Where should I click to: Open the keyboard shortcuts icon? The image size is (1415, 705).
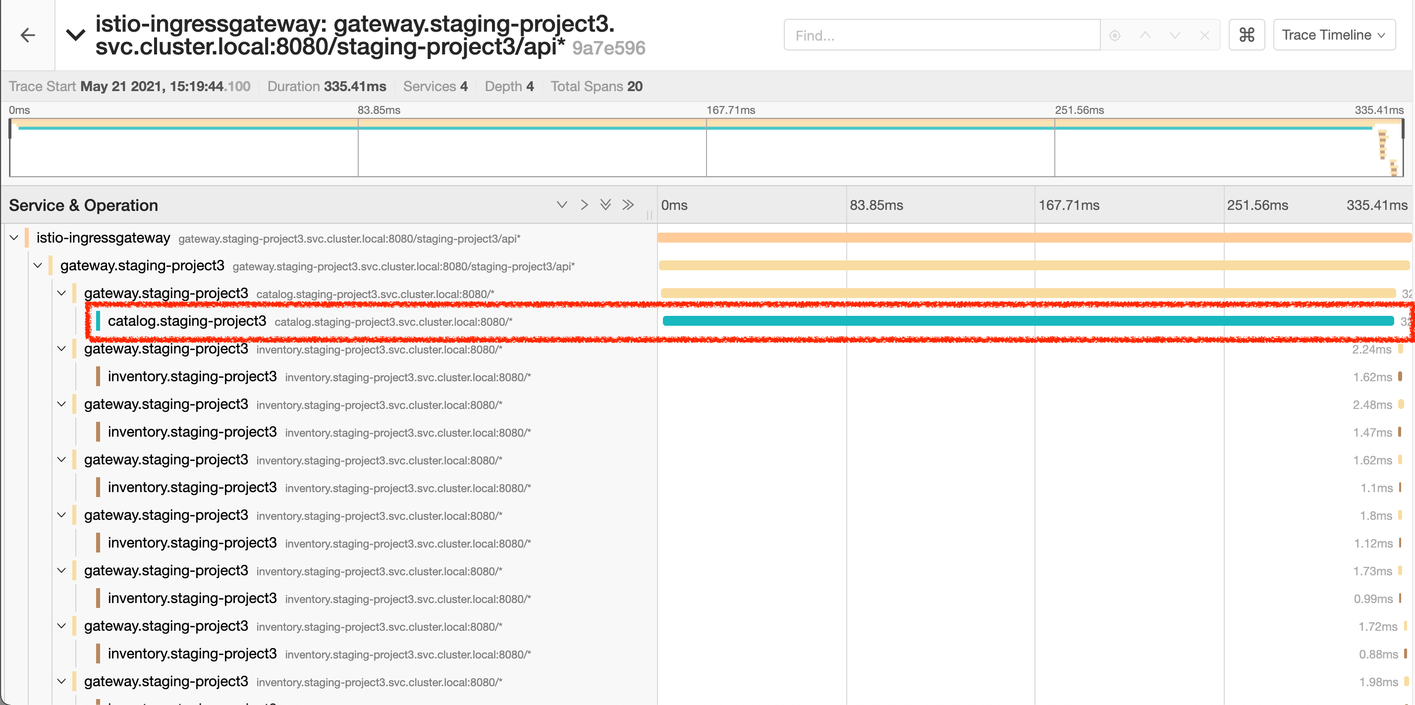coord(1247,35)
